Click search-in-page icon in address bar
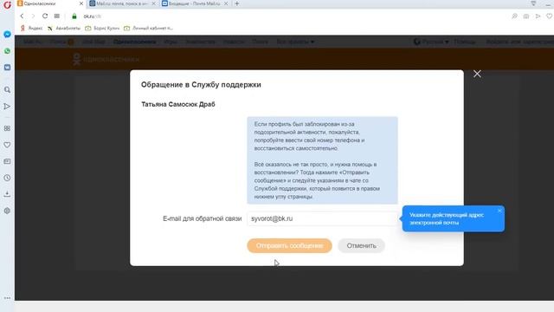Viewport: 554px width, 312px height. 514,16
